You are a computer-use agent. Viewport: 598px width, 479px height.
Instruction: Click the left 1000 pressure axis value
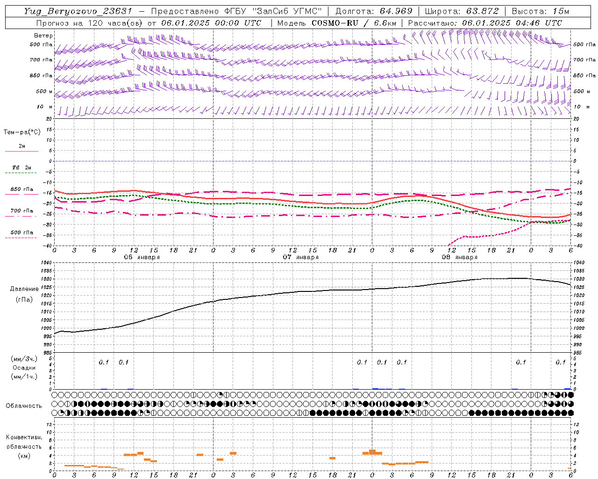coord(47,328)
